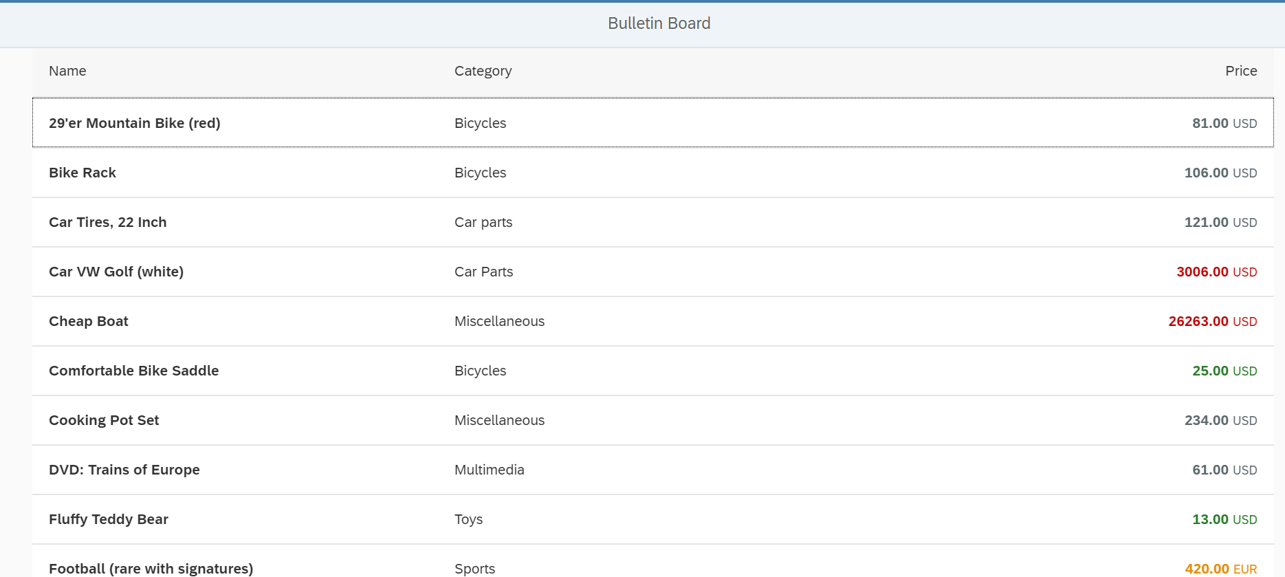Select the 61.00 USD price cell

pyautogui.click(x=1224, y=470)
